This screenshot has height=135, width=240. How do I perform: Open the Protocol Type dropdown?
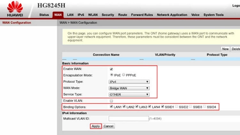[129, 82]
